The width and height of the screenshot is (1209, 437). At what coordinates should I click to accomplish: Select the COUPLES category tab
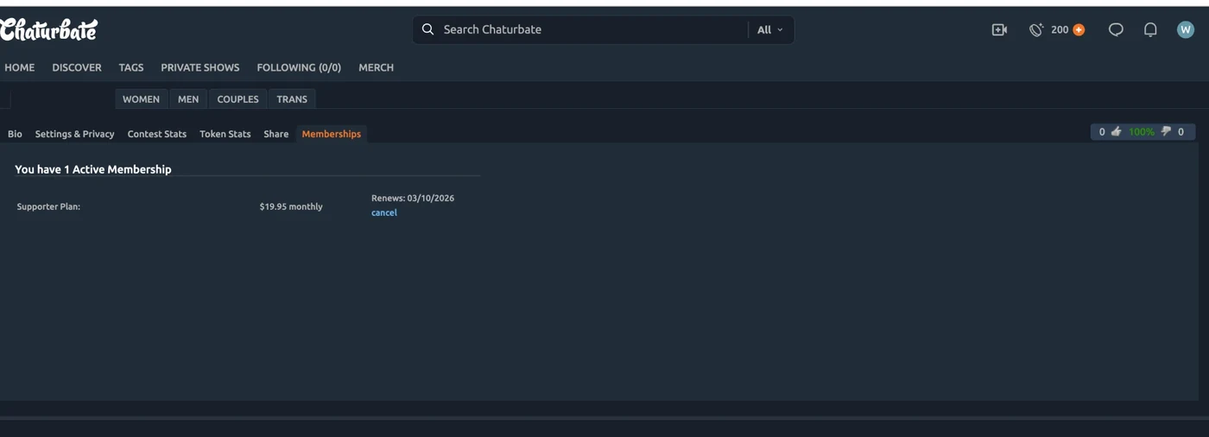point(238,99)
